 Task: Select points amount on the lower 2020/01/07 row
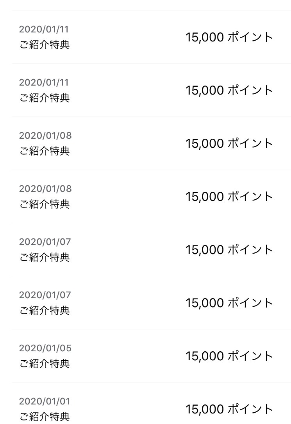point(229,303)
